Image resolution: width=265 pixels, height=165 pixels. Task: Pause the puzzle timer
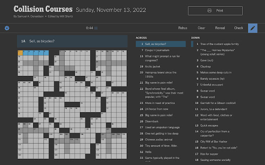coord(96,28)
